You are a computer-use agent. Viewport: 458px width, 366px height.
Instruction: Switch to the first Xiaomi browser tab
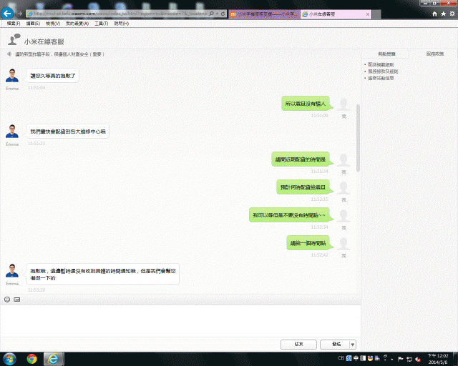point(264,14)
